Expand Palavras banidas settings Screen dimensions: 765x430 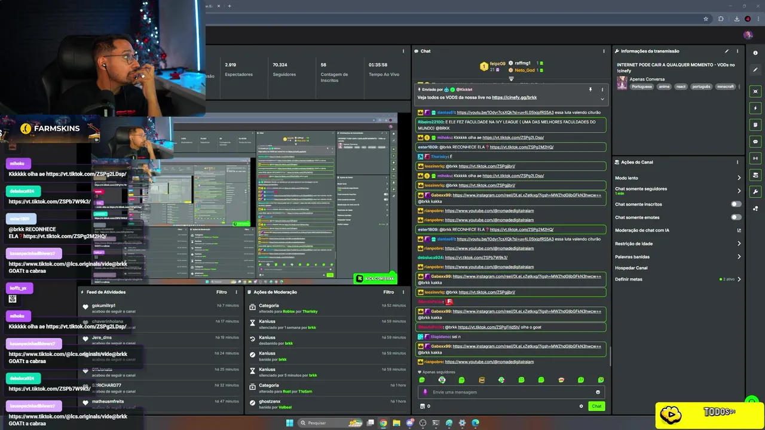[739, 257]
